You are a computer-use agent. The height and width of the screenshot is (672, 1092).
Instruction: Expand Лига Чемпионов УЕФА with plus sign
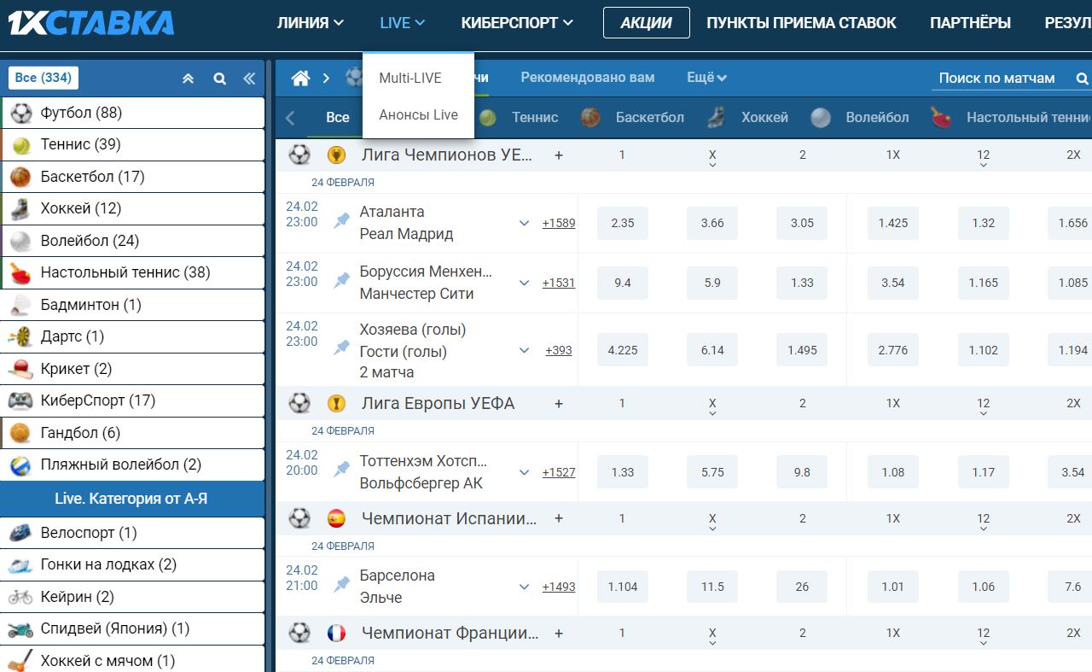559,155
